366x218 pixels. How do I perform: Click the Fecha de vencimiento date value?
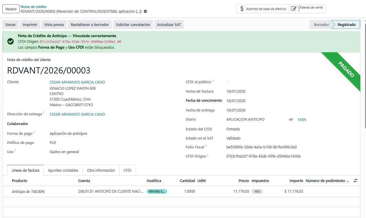tap(236, 101)
